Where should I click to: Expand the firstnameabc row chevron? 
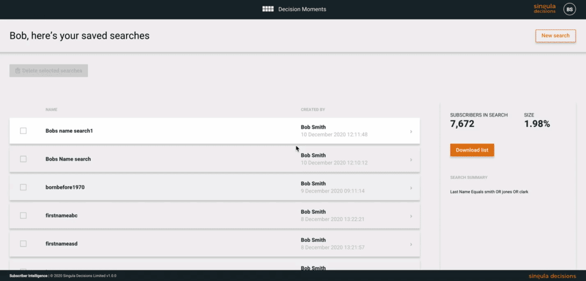[x=411, y=216]
